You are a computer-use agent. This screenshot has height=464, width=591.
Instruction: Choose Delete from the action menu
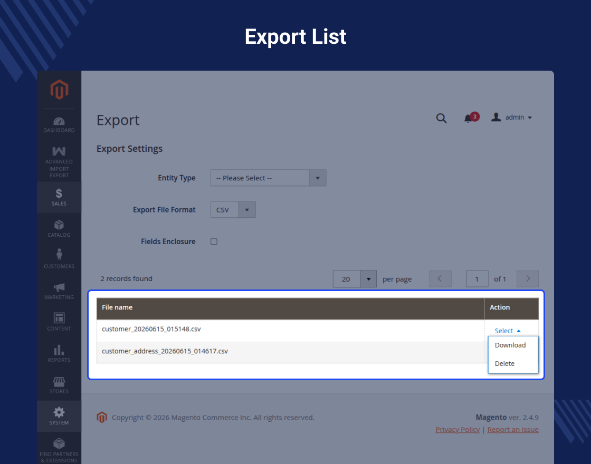tap(504, 363)
